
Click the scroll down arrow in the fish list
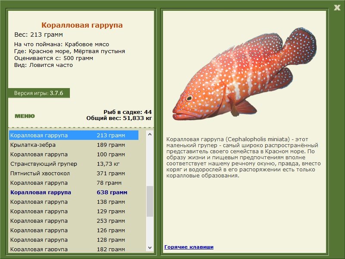point(150,247)
